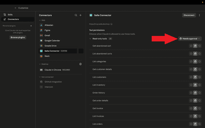Screen dimensions: 205x128
Task: Block the List categories tool
Action: (x=200, y=62)
